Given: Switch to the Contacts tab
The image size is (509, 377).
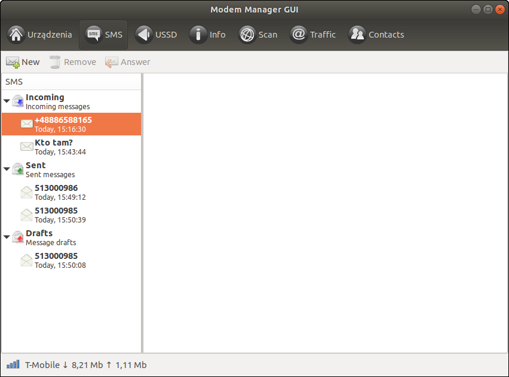Looking at the screenshot, I should point(376,35).
